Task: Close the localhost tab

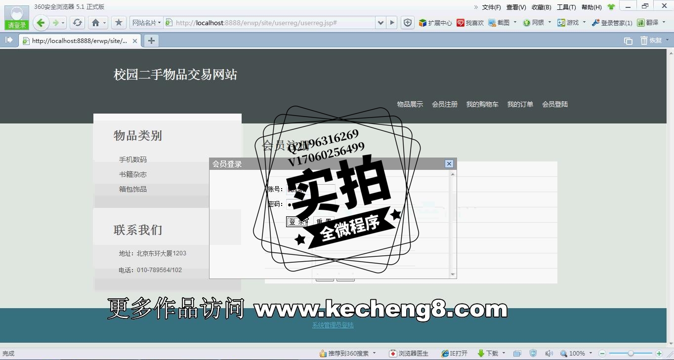Action: [x=135, y=41]
